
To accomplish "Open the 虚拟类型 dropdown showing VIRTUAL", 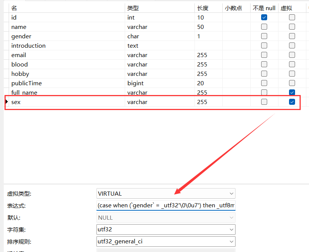I will [166, 193].
